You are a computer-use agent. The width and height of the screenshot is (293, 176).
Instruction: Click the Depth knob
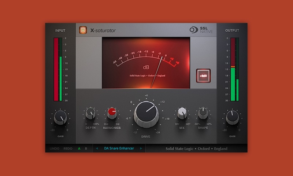point(90,114)
